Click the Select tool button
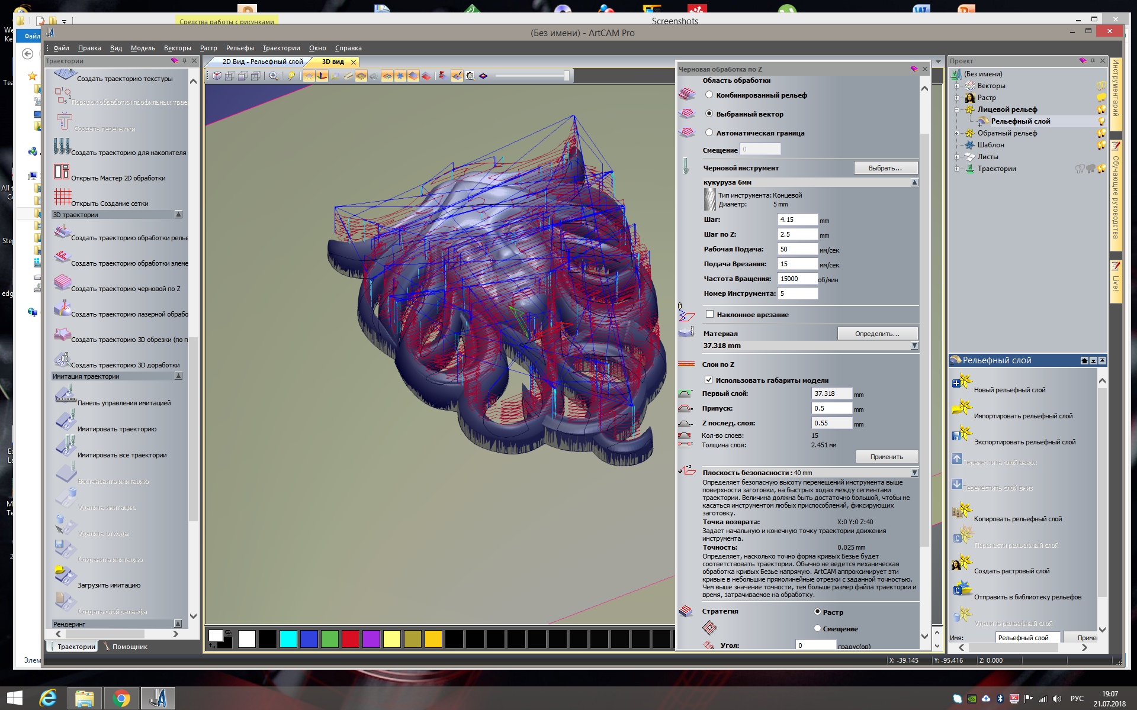 885,168
